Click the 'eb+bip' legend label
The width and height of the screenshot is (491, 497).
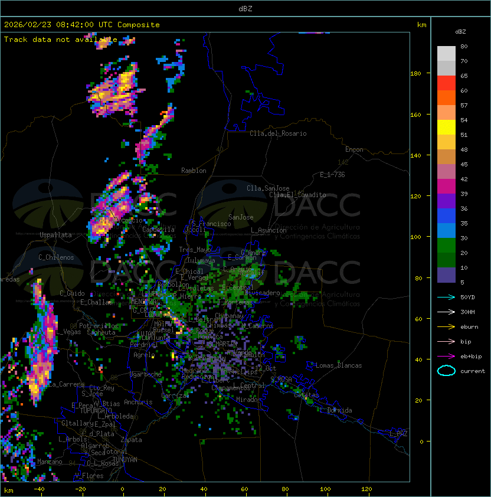click(471, 357)
